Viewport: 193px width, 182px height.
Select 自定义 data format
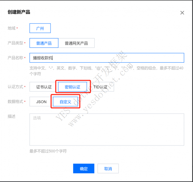66,102
